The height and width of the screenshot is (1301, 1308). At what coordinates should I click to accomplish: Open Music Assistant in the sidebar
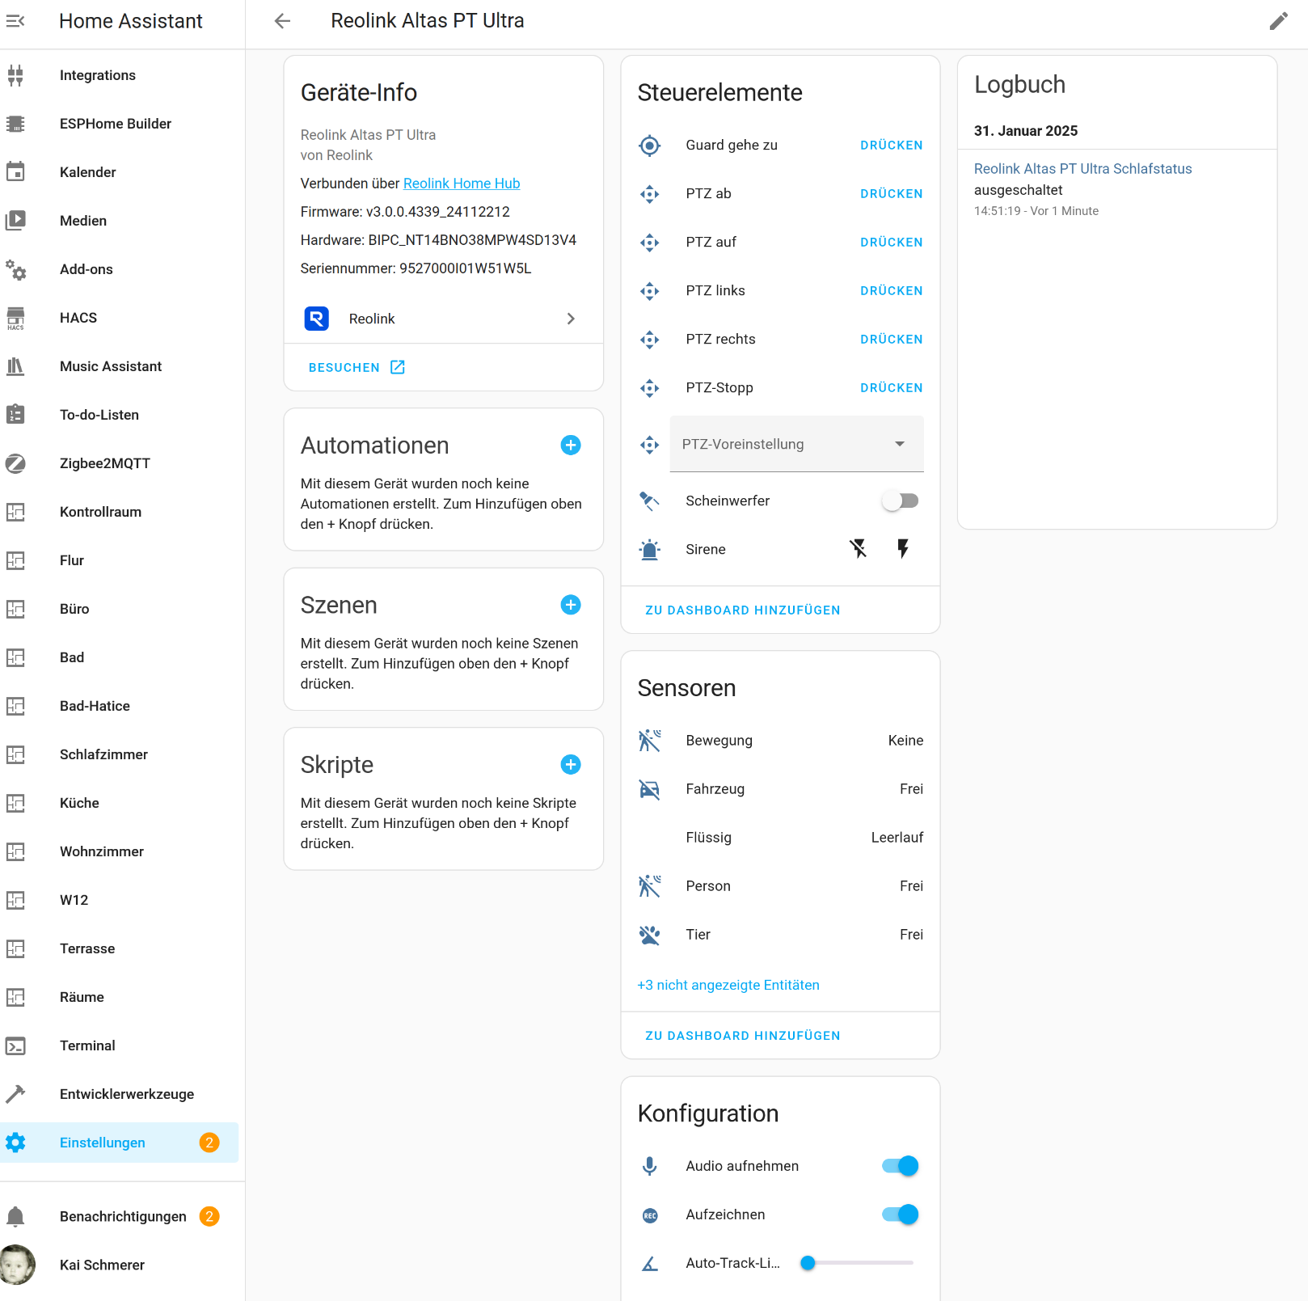[120, 366]
